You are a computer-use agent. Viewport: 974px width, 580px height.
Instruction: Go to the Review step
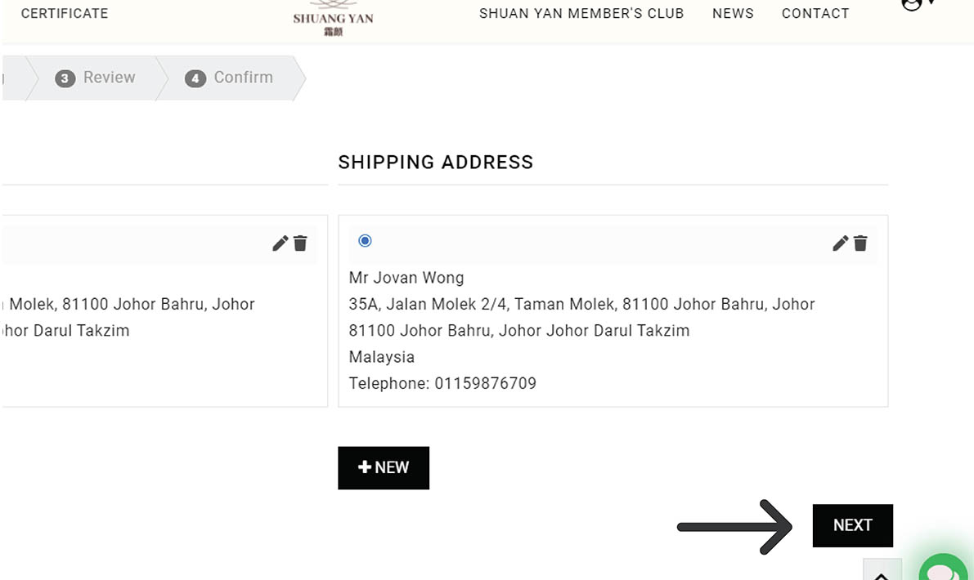click(96, 78)
